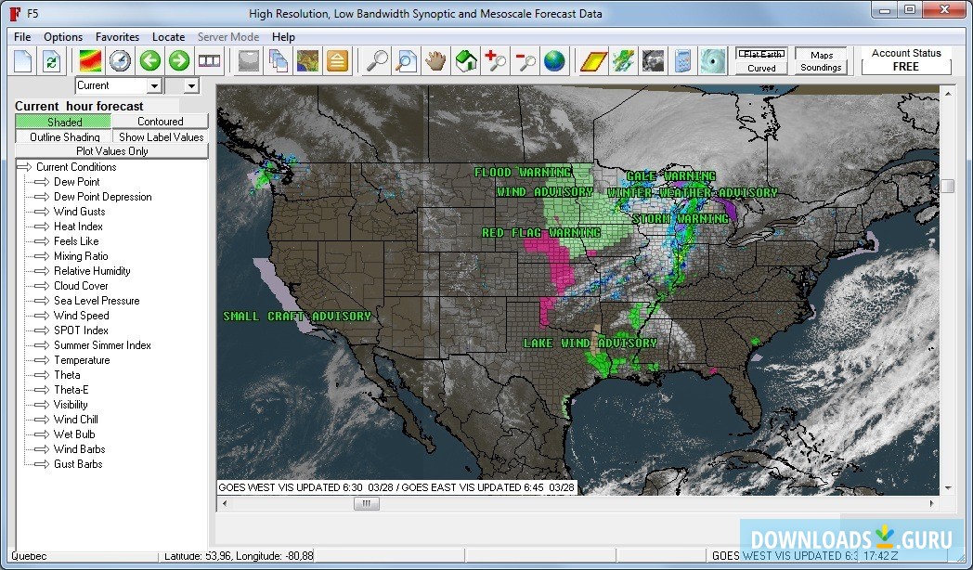
Task: Go to previous forecast with green left arrow
Action: point(150,60)
